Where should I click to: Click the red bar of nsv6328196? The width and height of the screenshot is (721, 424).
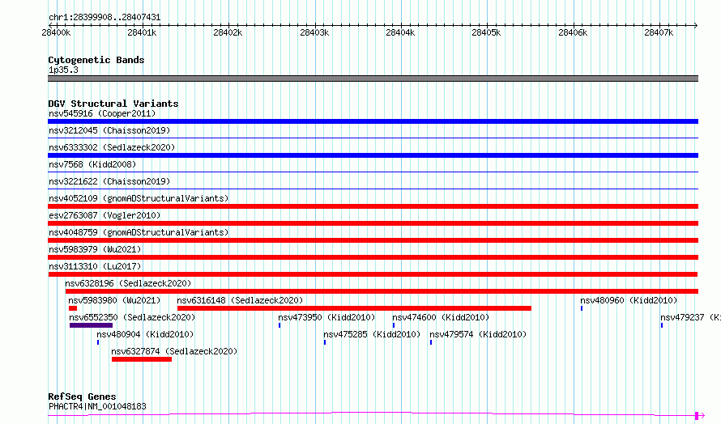(x=382, y=291)
